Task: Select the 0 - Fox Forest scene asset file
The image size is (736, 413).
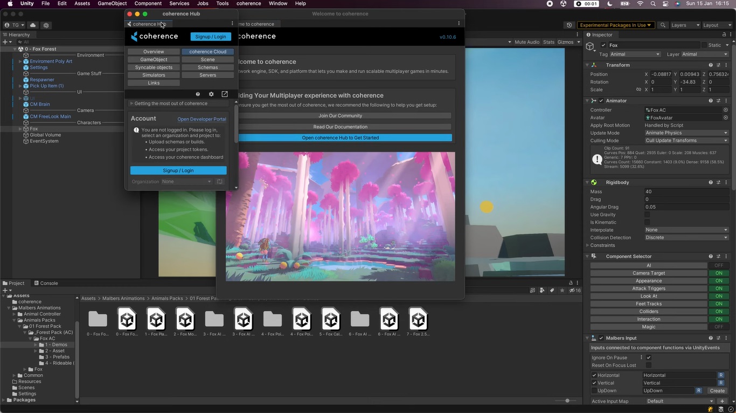Action: click(127, 322)
